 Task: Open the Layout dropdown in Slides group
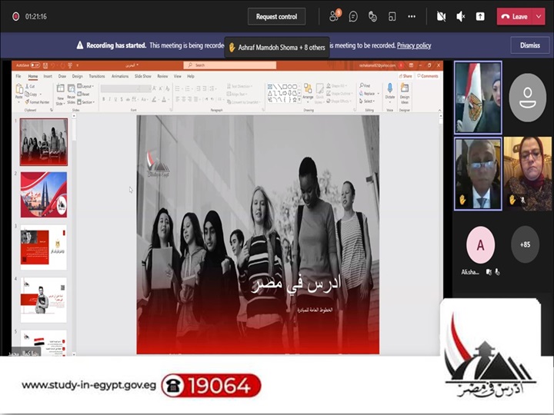(x=86, y=87)
